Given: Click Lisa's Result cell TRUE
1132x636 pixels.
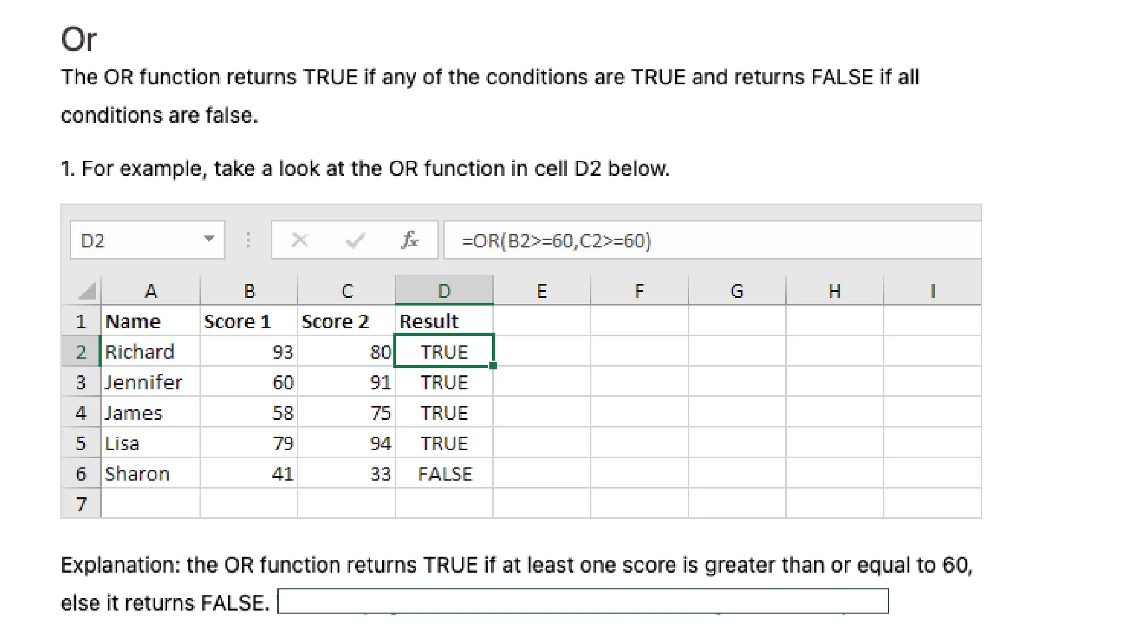Looking at the screenshot, I should tap(444, 443).
